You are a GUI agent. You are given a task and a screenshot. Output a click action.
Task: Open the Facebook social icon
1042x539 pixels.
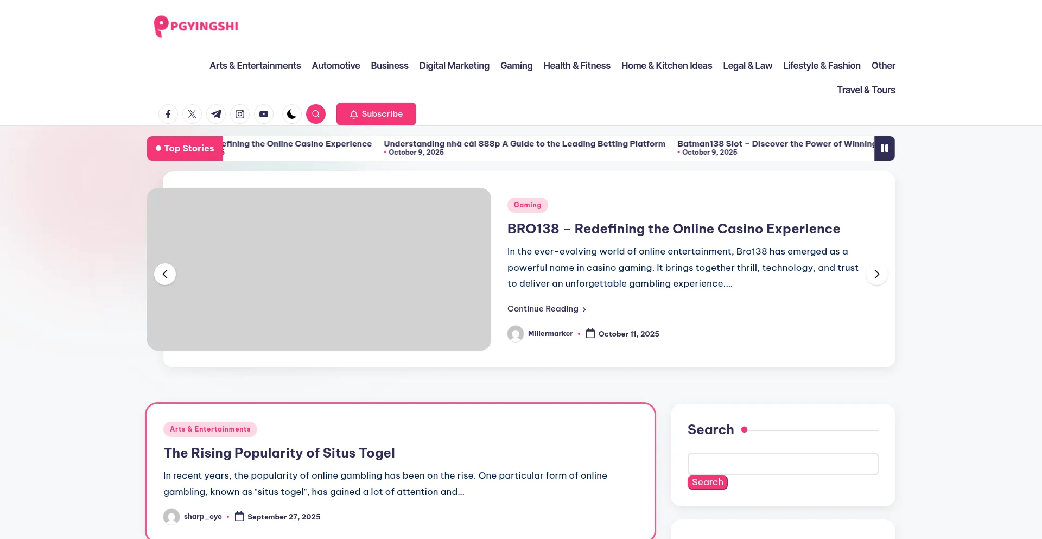[168, 114]
